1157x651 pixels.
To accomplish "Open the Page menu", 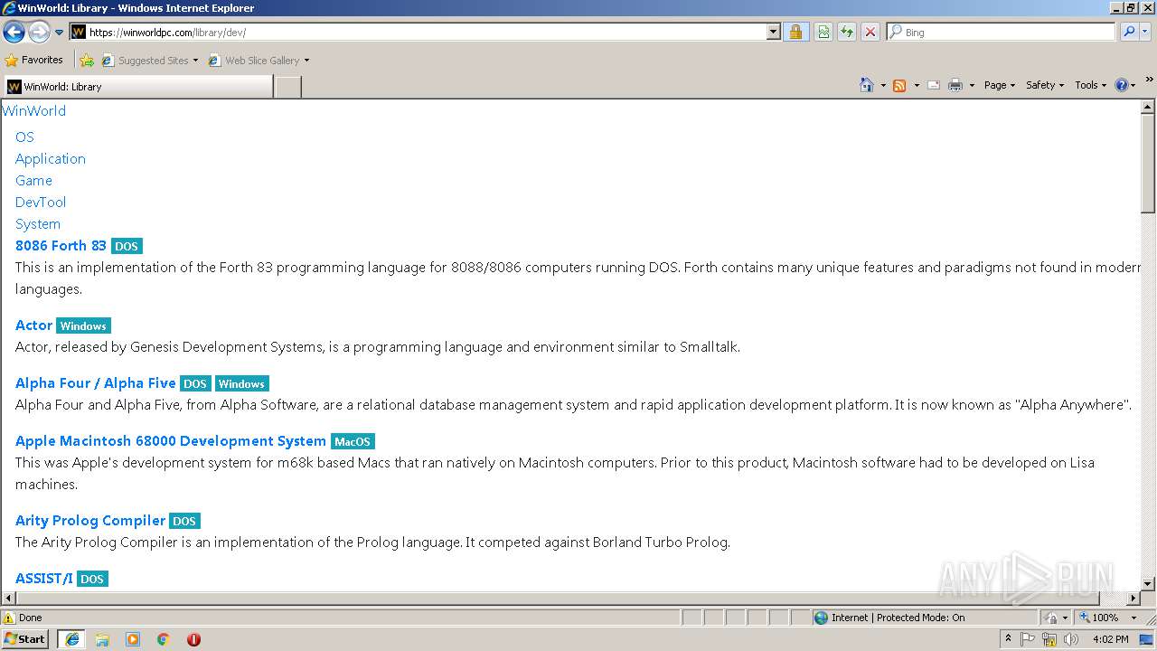I will coord(999,85).
